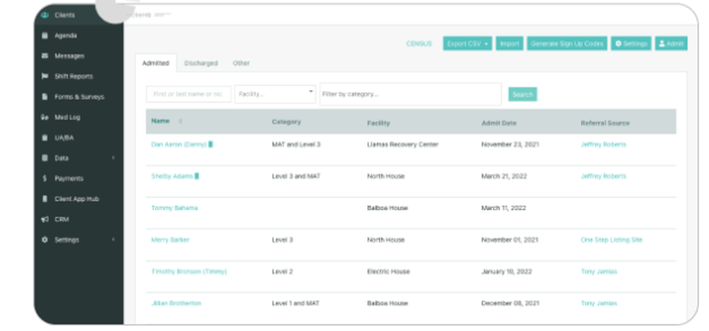
Task: Expand the Data submenu chevron
Action: (x=113, y=158)
